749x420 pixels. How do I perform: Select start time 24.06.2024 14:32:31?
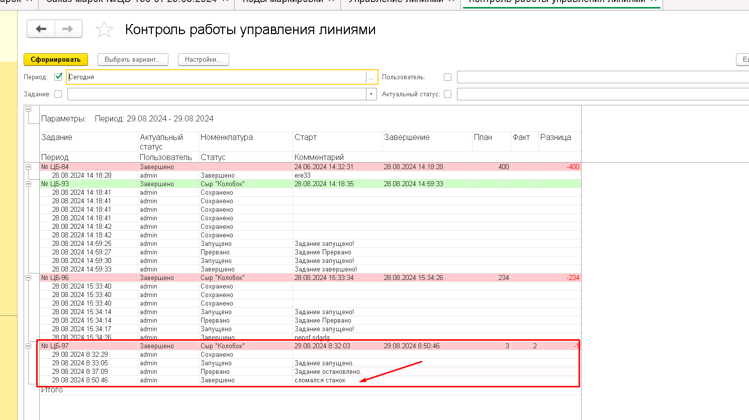[324, 167]
